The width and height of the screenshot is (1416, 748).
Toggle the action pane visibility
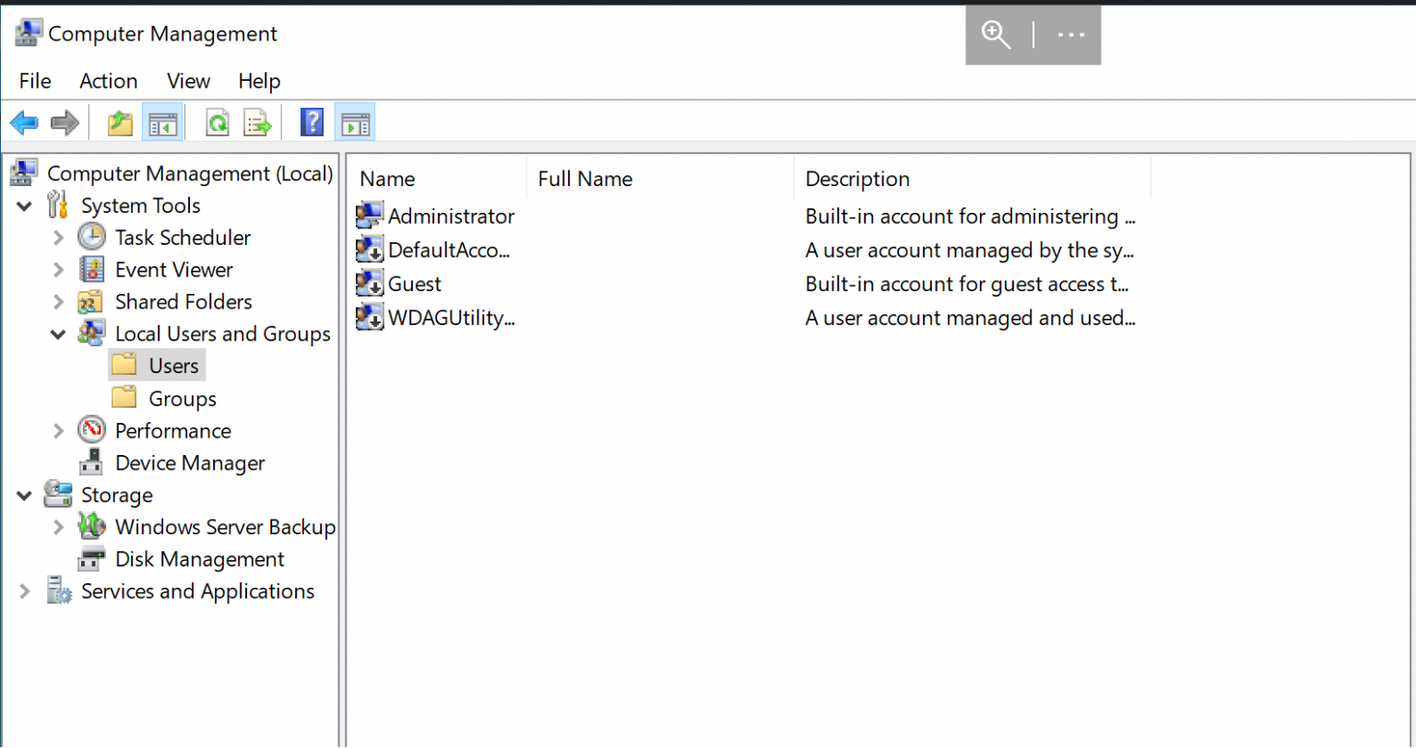pos(356,121)
